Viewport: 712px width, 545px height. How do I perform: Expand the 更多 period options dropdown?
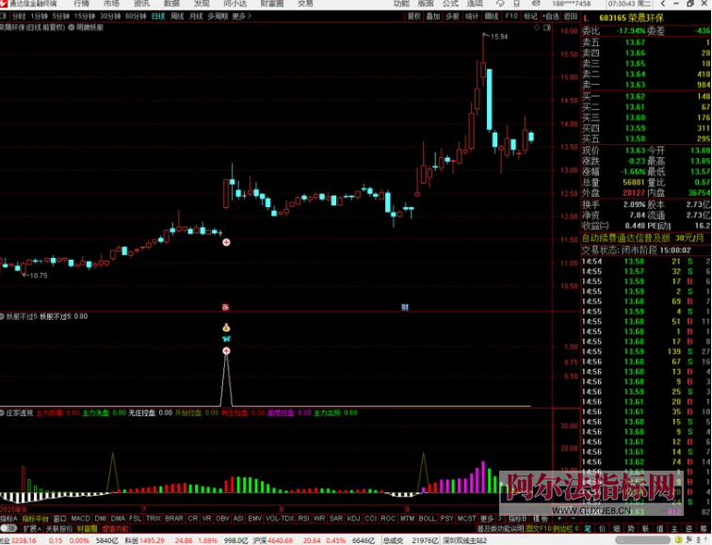click(241, 16)
